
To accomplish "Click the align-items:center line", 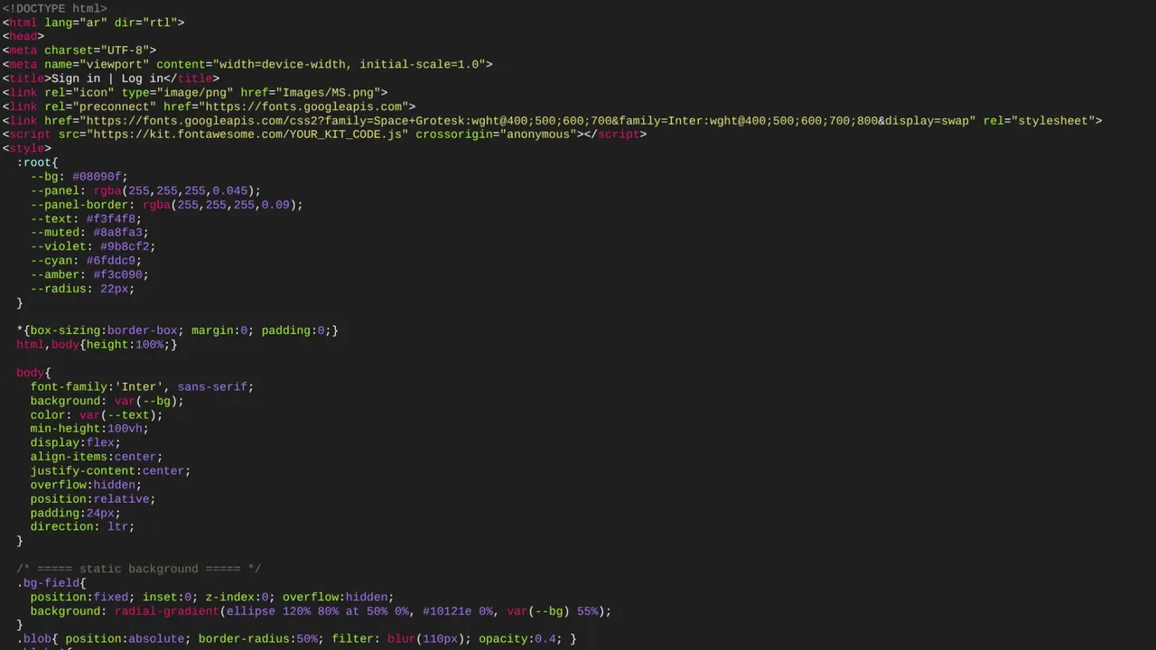I will click(97, 457).
